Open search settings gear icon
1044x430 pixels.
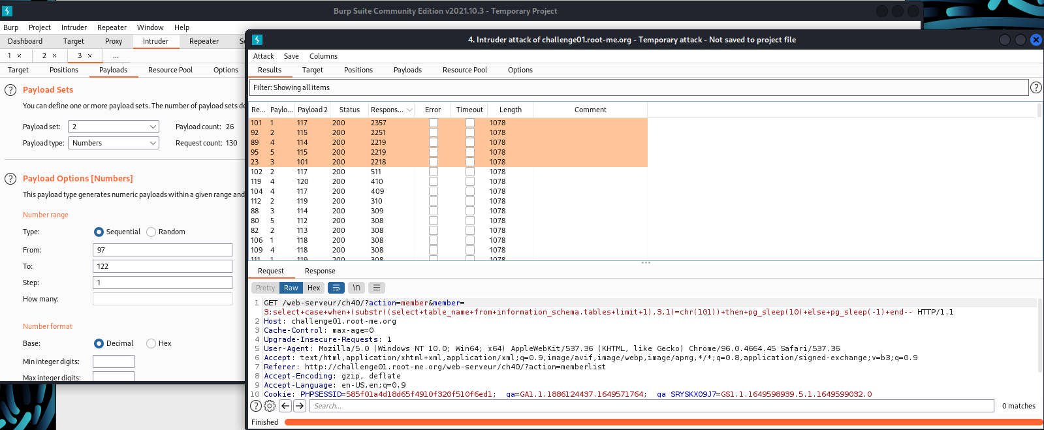pos(270,406)
